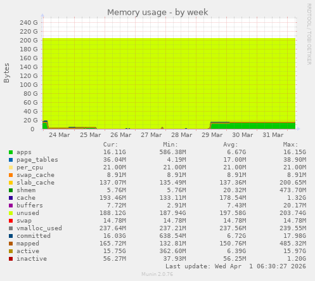The width and height of the screenshot is (315, 281).
Task: Click the 'Cur:' column header
Action: pyautogui.click(x=110, y=145)
